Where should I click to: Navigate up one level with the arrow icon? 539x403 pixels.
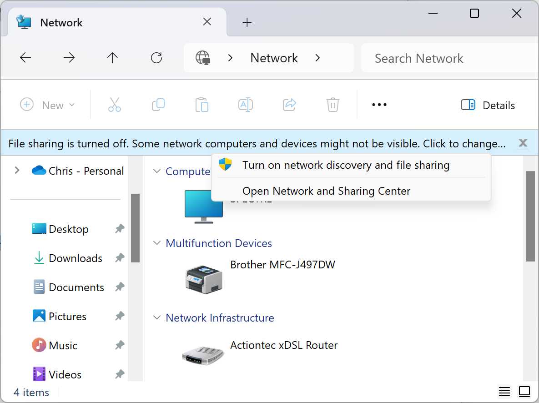click(x=112, y=58)
